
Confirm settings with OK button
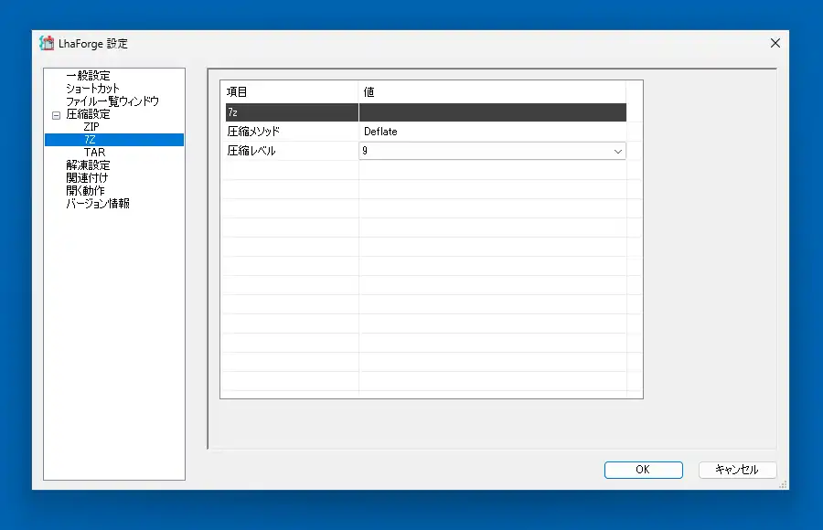pyautogui.click(x=644, y=470)
